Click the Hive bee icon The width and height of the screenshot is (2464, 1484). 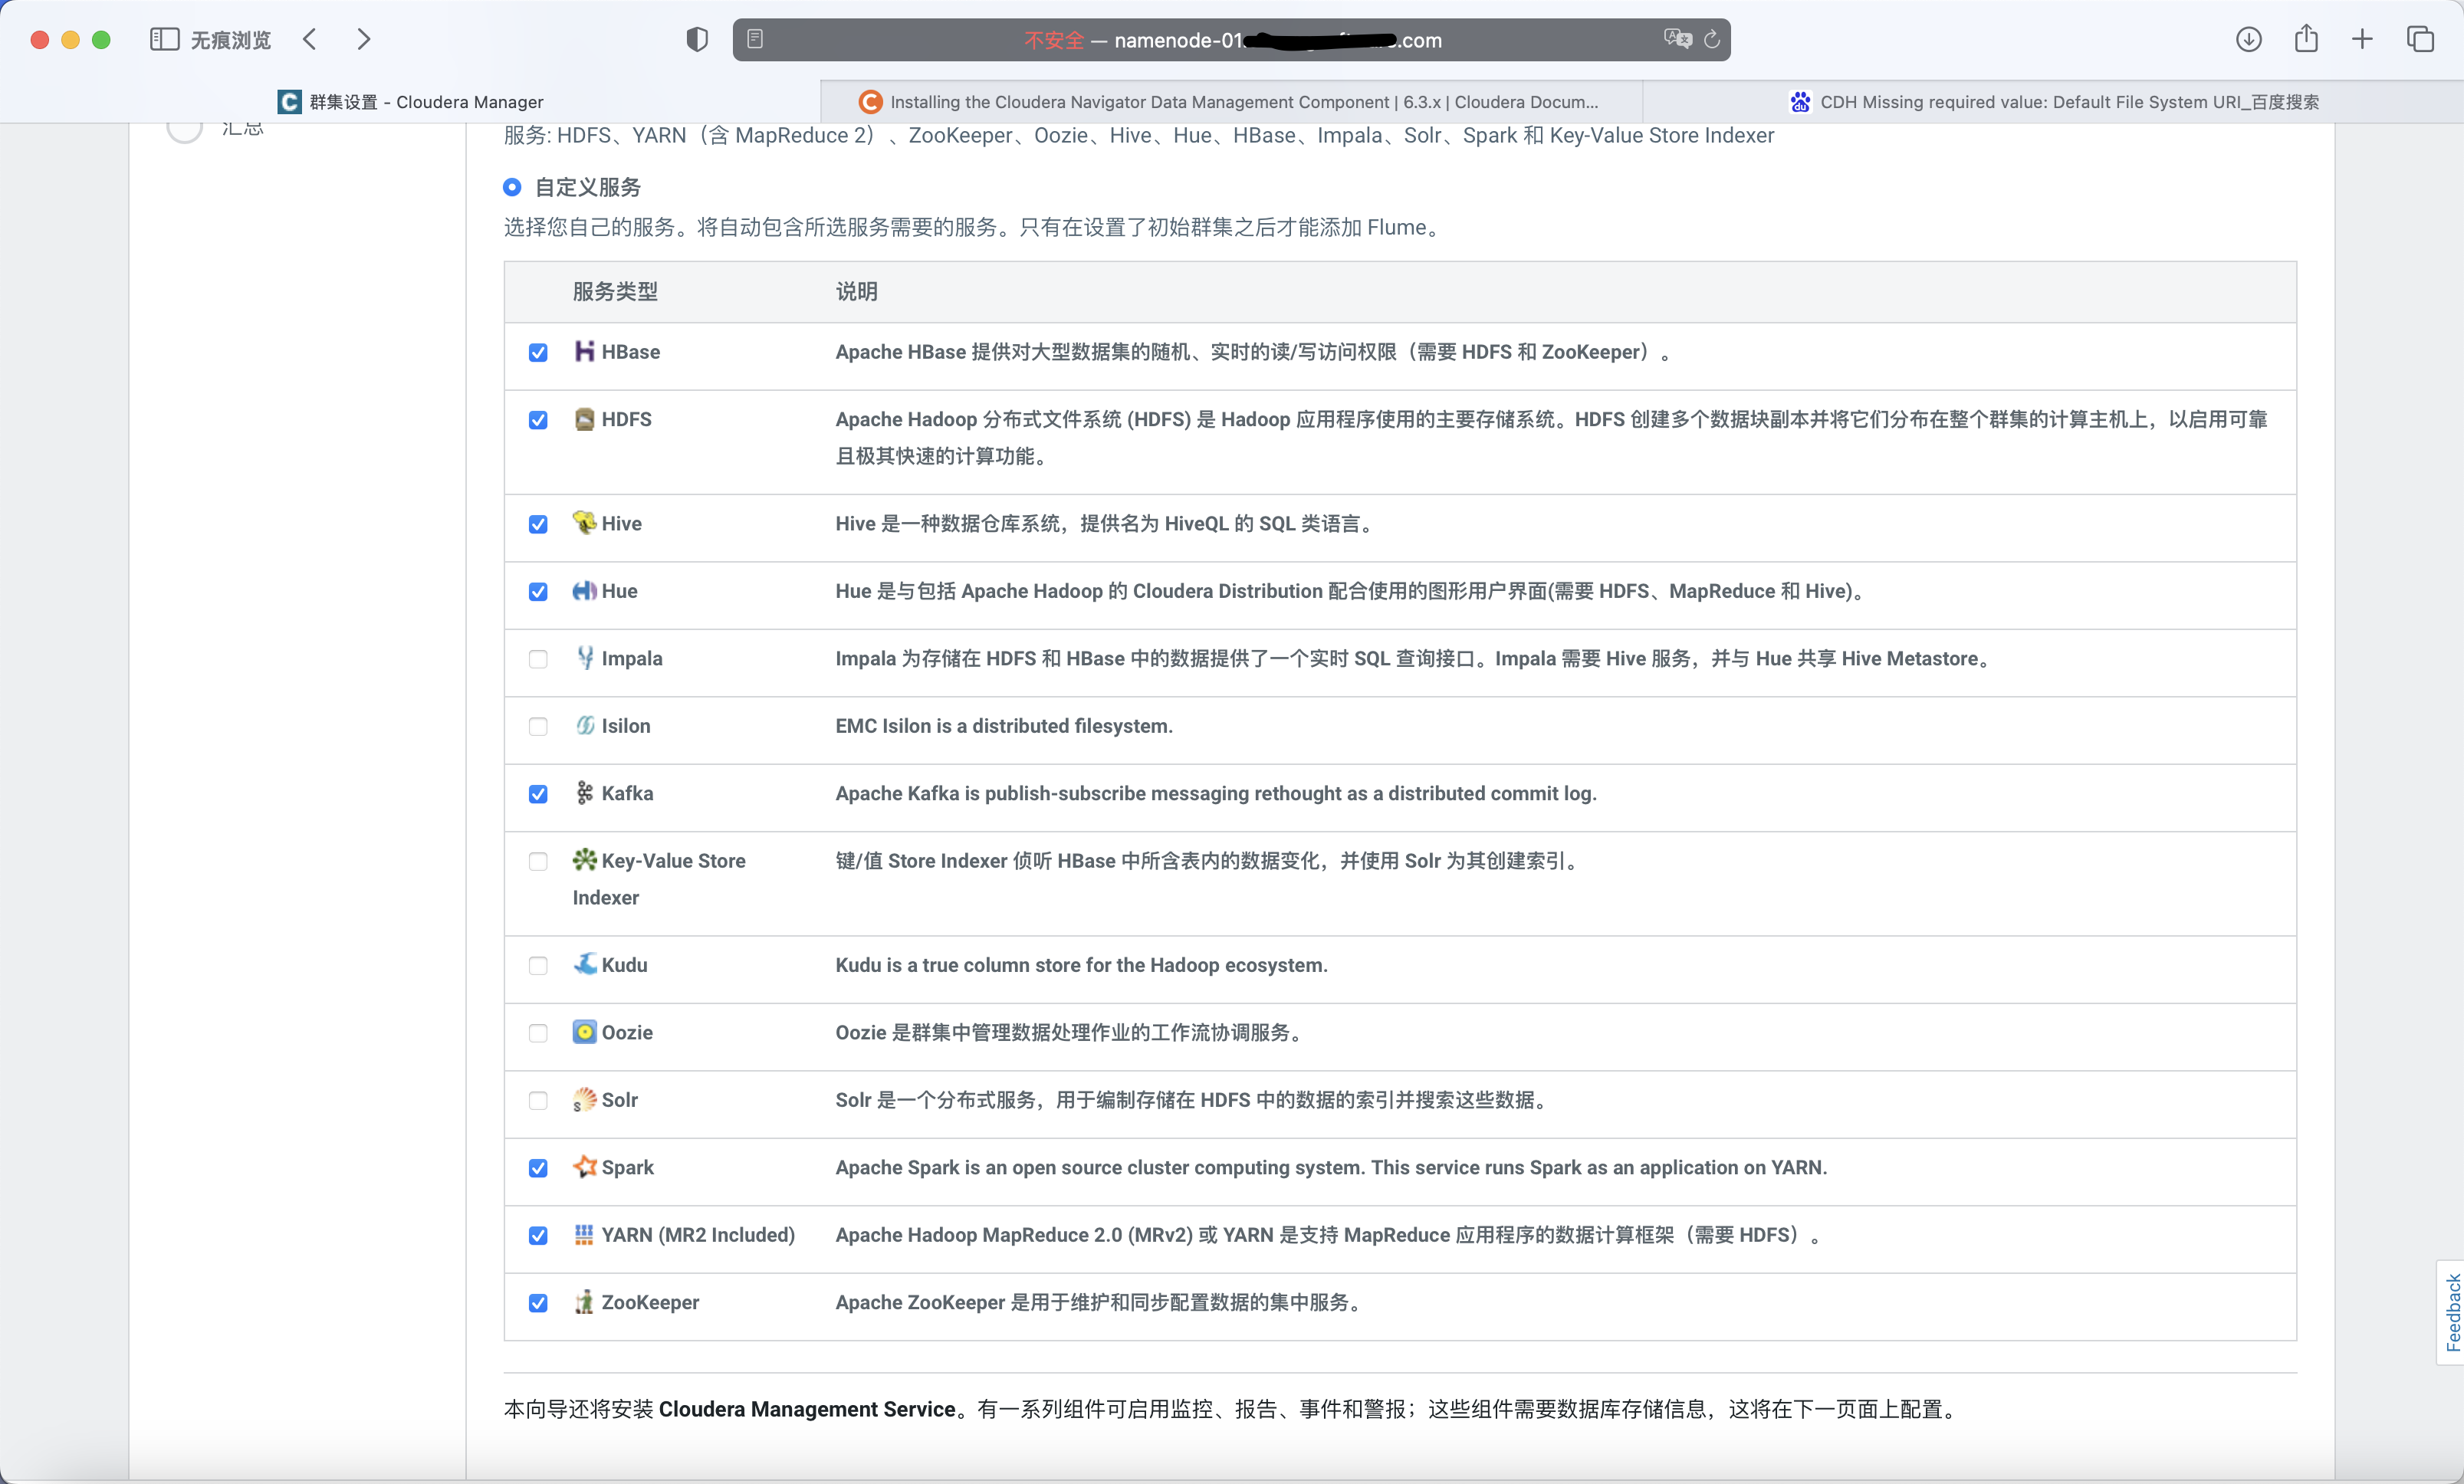pos(584,522)
